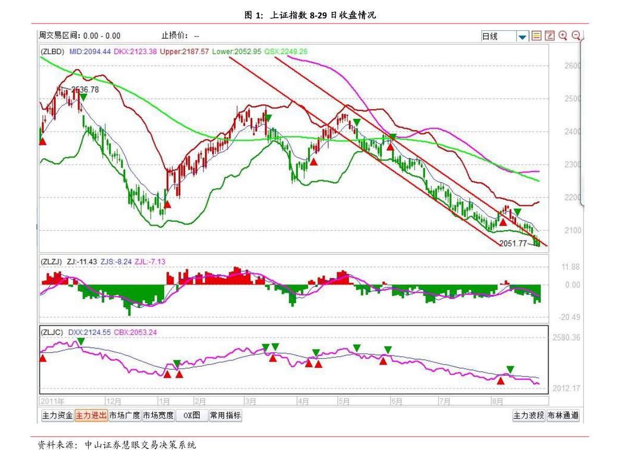This screenshot has height=461, width=621.
Task: Click green sell arrow beside 2536.78 peak
Action: (83, 97)
